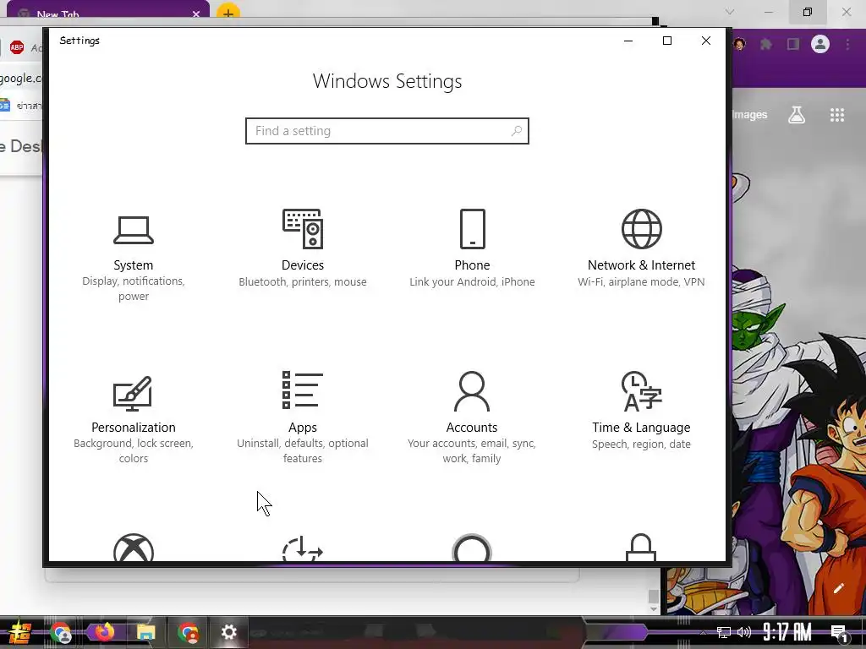866x649 pixels.
Task: Click the magnifier icon in settings search box
Action: 517,131
